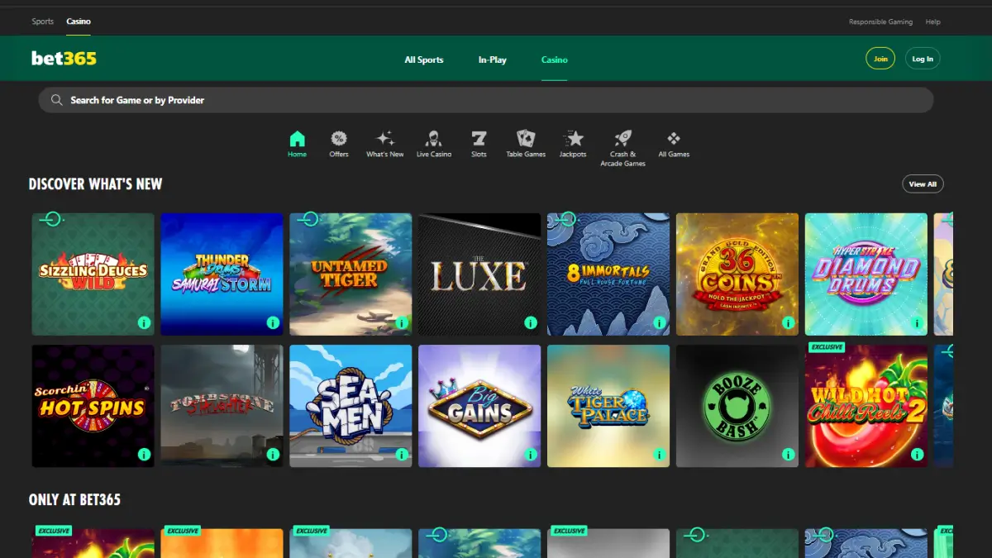Viewport: 992px width, 558px height.
Task: Show info for 36 Coins game
Action: 789,322
